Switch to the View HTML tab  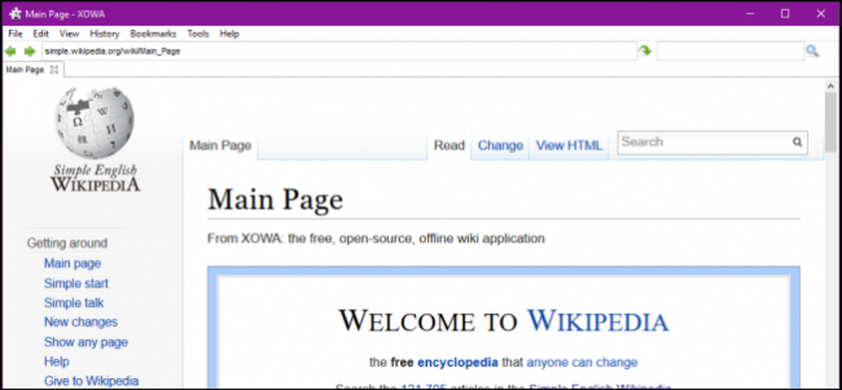[569, 146]
